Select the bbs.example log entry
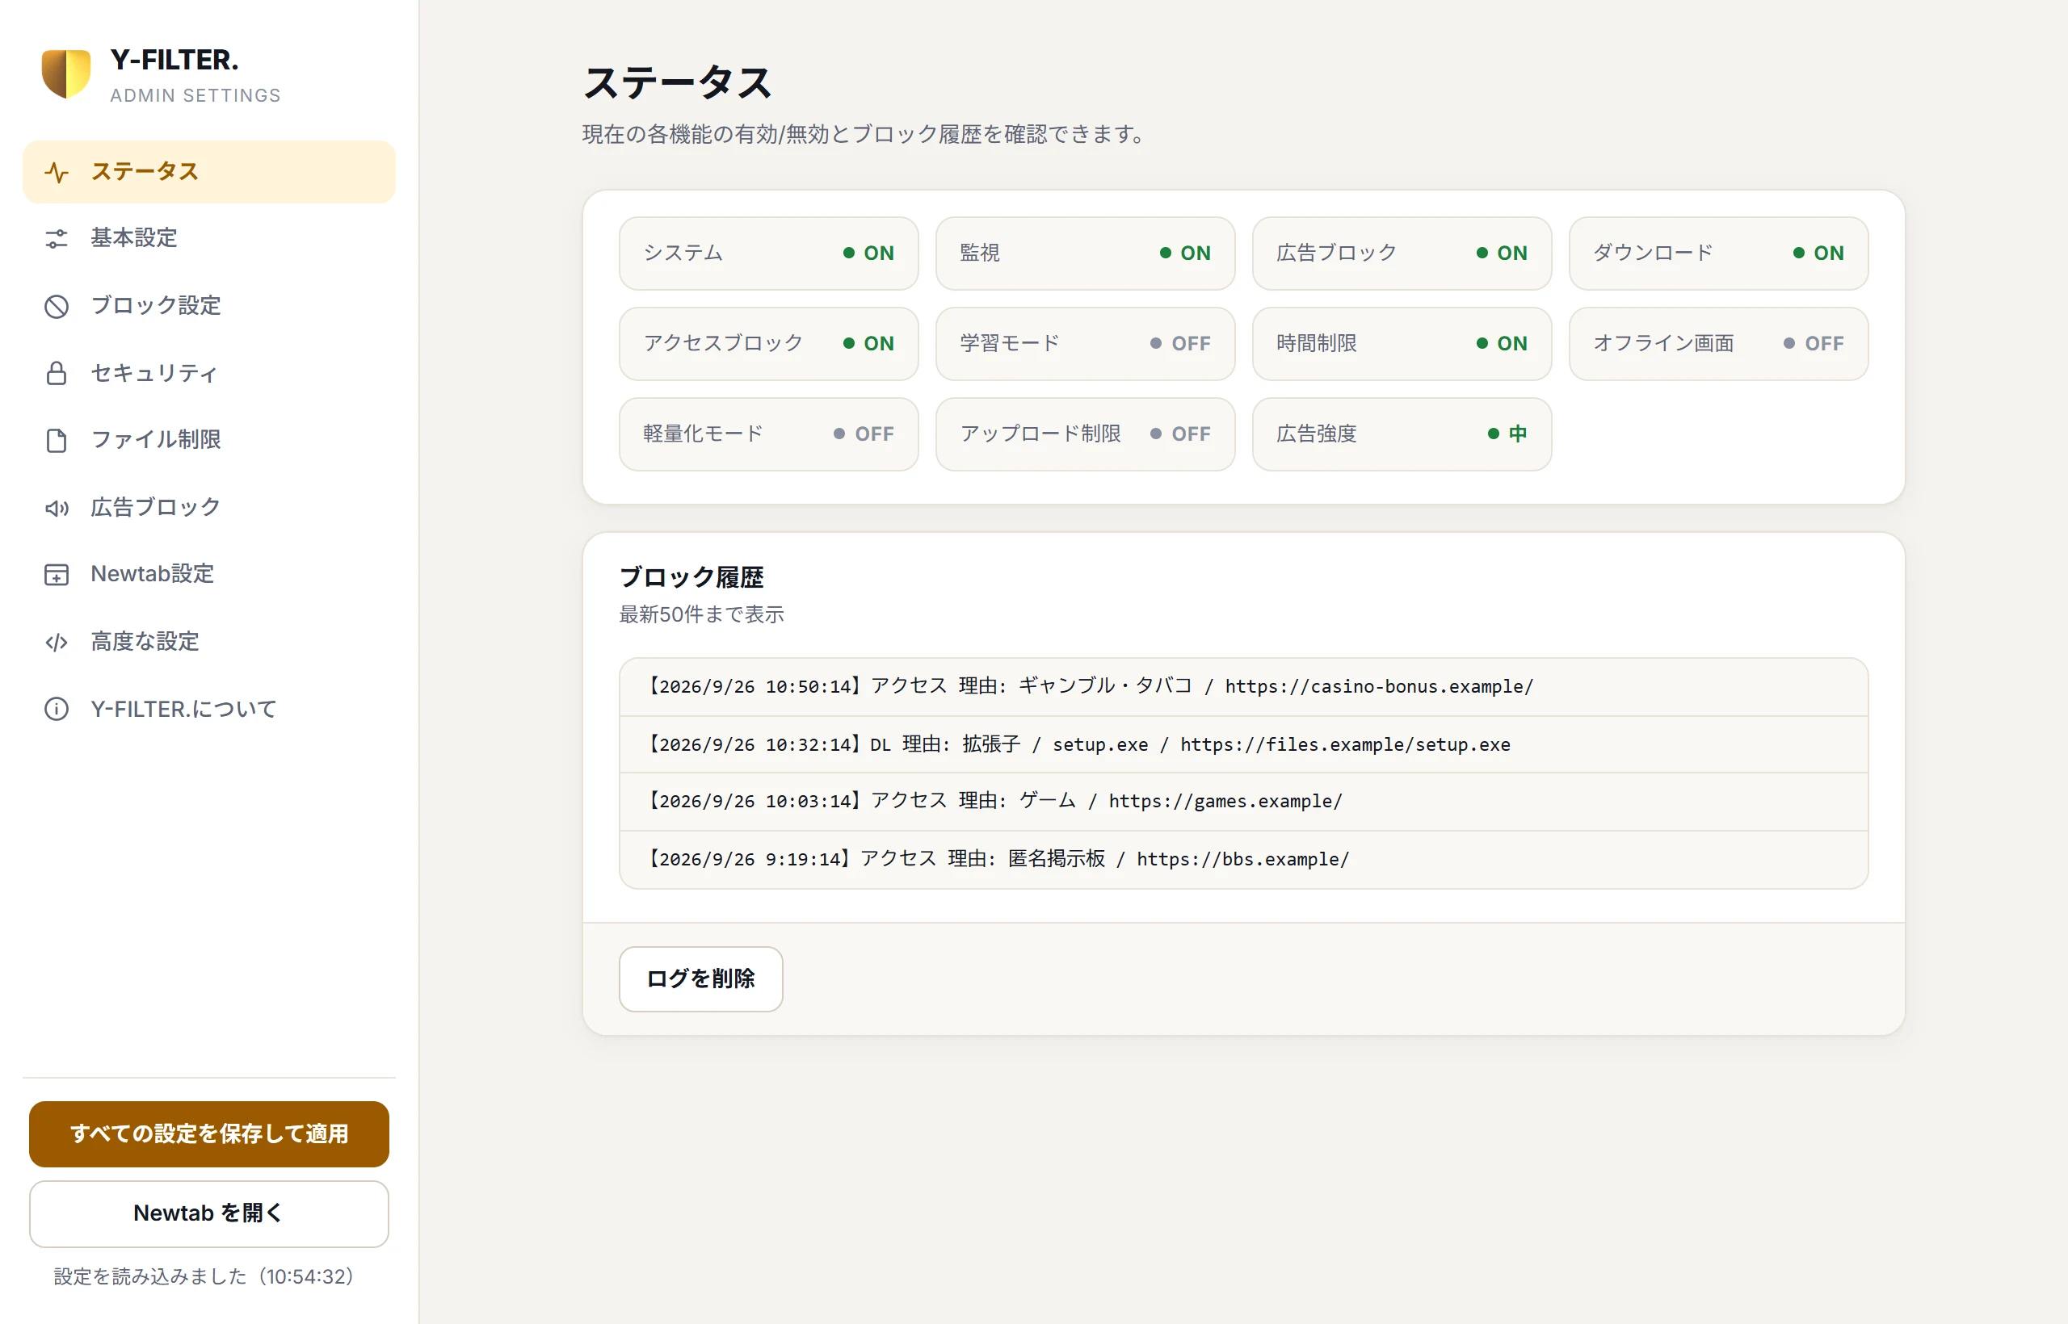 [1244, 860]
